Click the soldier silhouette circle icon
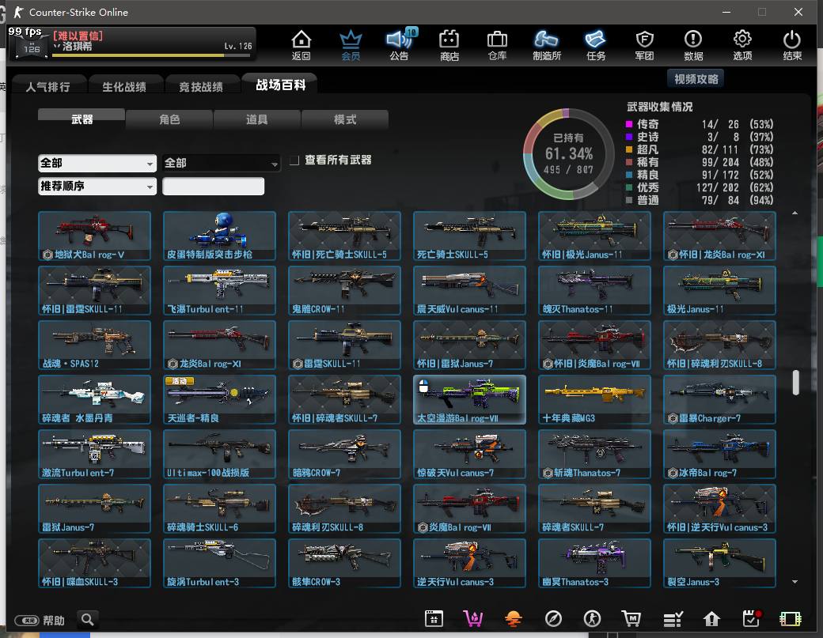The height and width of the screenshot is (638, 823). [593, 619]
